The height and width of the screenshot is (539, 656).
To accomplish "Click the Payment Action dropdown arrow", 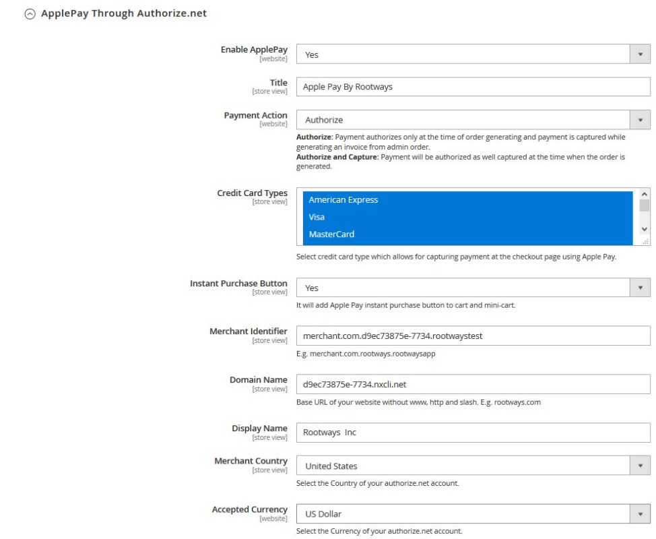I will (640, 120).
